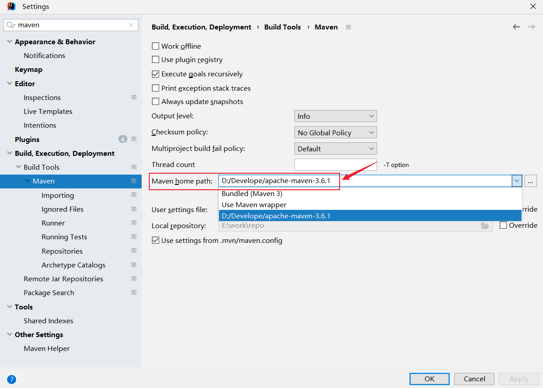Screen dimensions: 543x388
Task: Open Shared Indexes settings
Action: (48, 321)
